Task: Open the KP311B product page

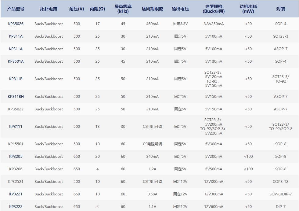Action: (16, 79)
